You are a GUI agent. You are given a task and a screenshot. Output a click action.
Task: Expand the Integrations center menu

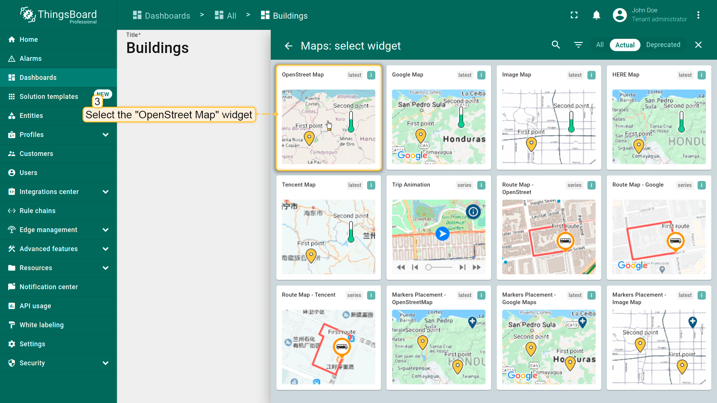(106, 192)
